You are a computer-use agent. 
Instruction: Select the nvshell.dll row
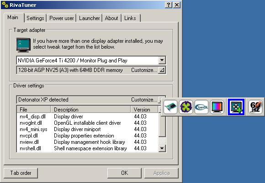click(x=88, y=148)
